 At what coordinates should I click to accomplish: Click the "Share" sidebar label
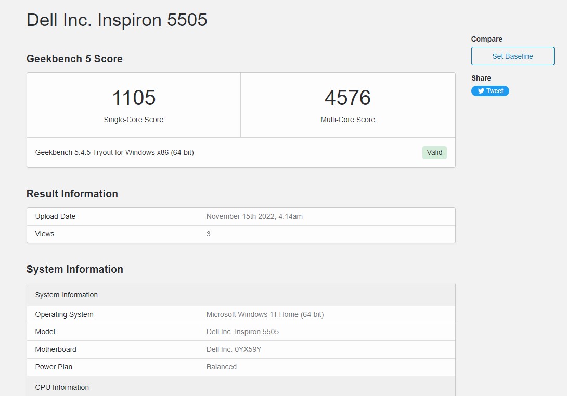point(481,78)
